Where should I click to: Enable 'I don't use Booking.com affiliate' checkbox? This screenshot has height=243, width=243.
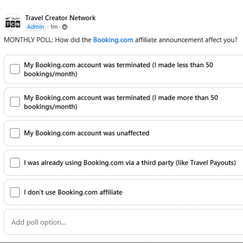point(15,192)
